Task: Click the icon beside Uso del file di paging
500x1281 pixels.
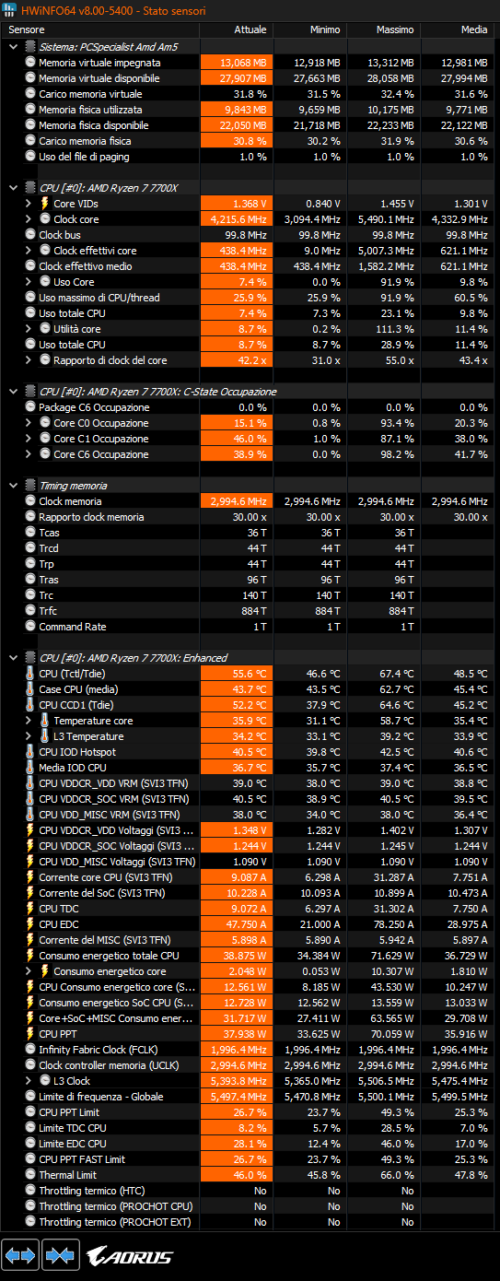Action: pos(30,157)
